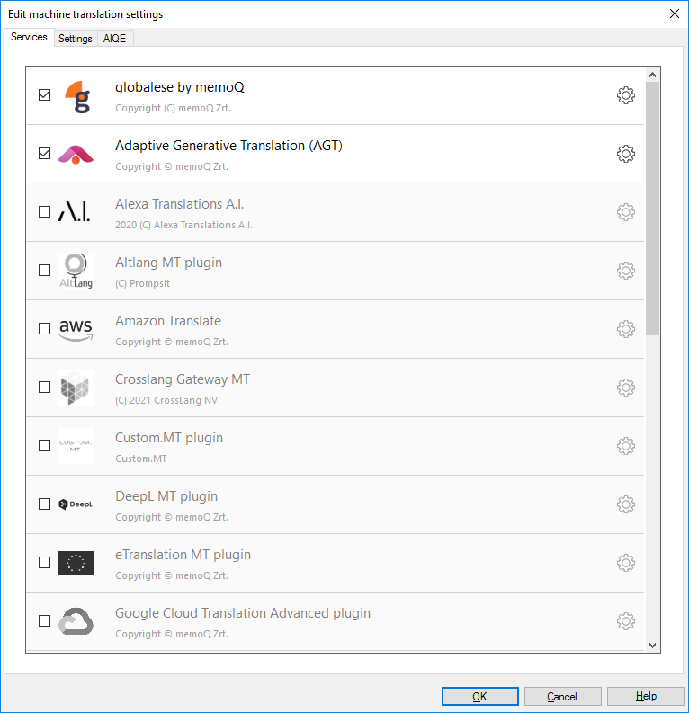Click the DeepL MT plugin gear icon
Image resolution: width=689 pixels, height=713 pixels.
tap(626, 504)
